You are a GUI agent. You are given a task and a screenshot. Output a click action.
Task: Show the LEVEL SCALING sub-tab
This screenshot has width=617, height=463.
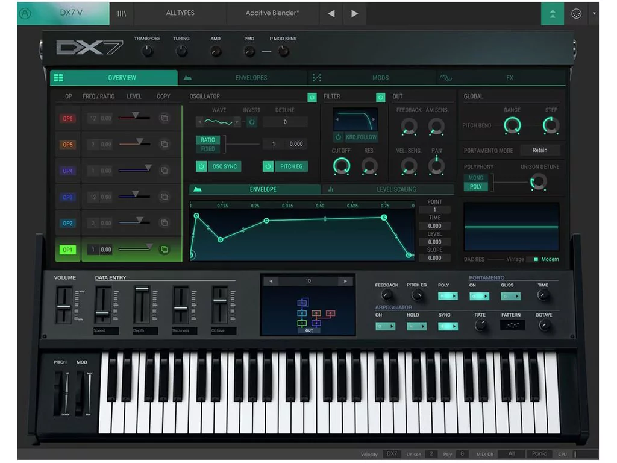[388, 189]
